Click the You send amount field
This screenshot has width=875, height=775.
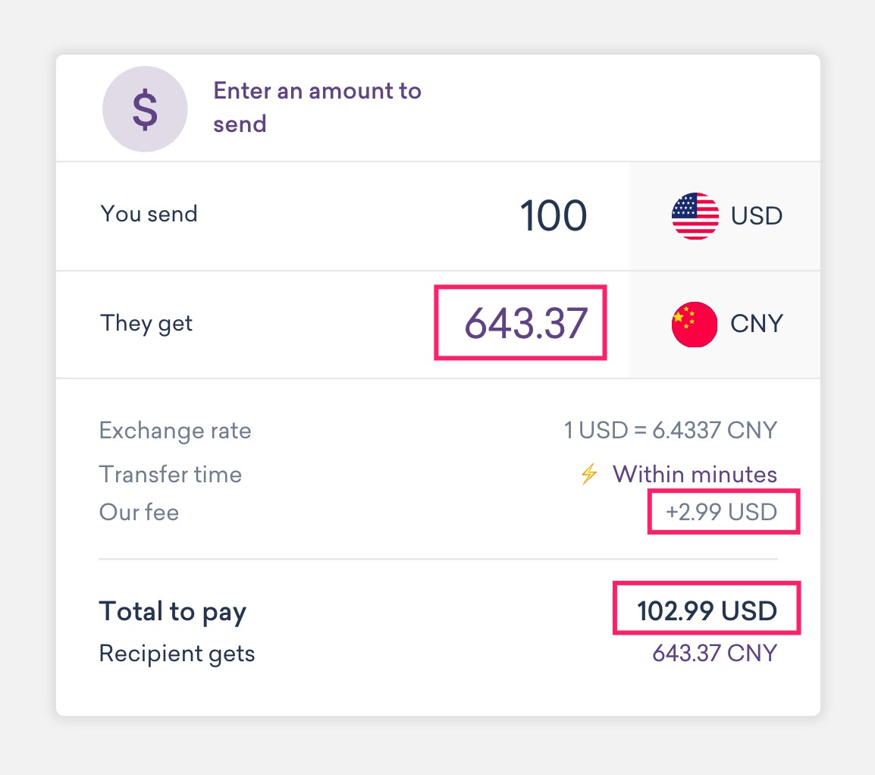(554, 216)
